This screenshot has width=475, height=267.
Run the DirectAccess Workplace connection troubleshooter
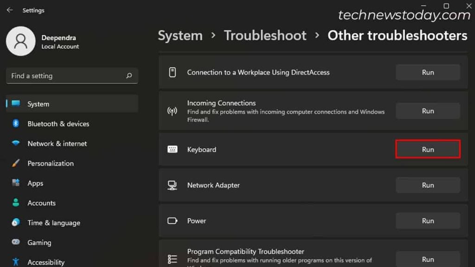[428, 72]
